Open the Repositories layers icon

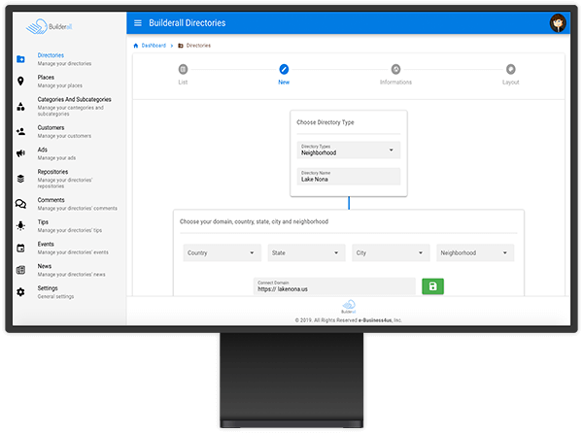pyautogui.click(x=21, y=179)
